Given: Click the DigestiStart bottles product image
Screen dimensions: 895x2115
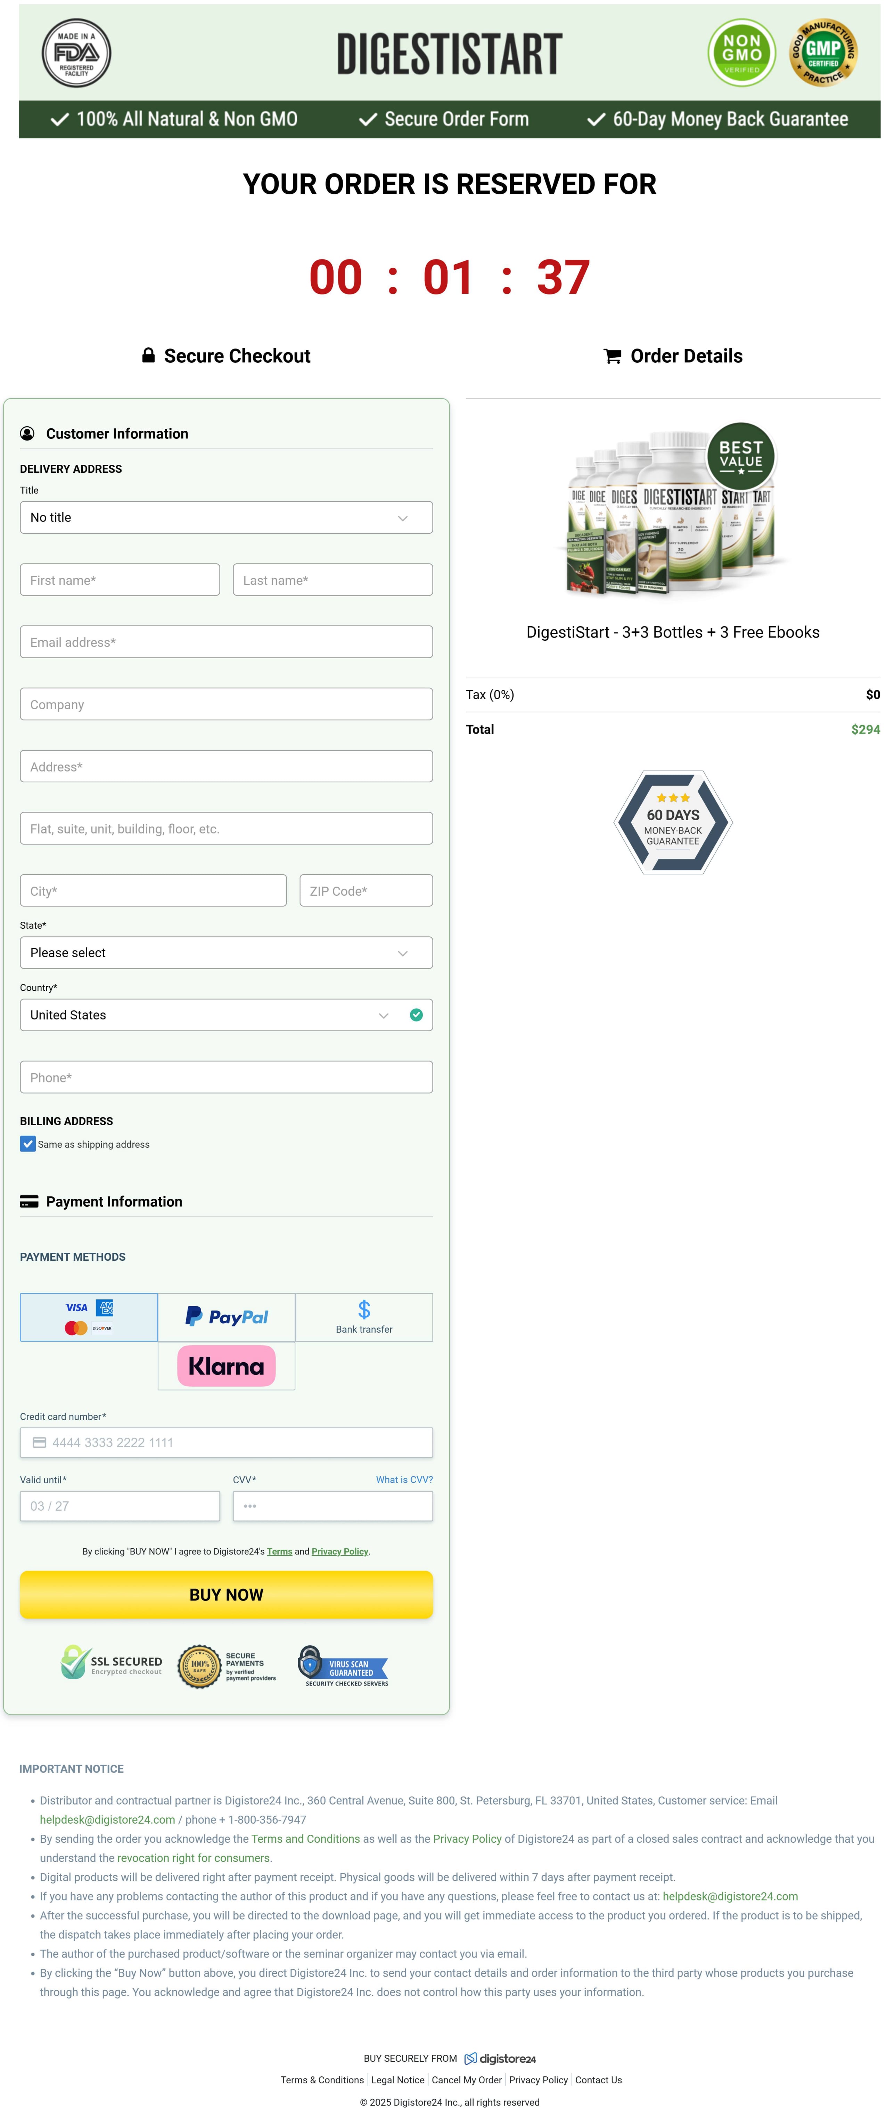Looking at the screenshot, I should coord(672,513).
